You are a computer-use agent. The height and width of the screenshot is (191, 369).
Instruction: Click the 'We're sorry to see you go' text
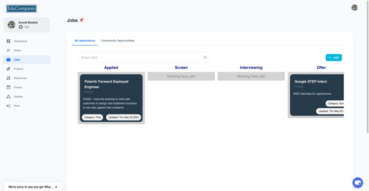pyautogui.click(x=31, y=187)
